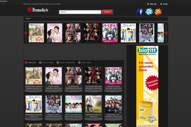Click first carousel poster with playground scene
The image size is (191, 127).
[x=36, y=33]
